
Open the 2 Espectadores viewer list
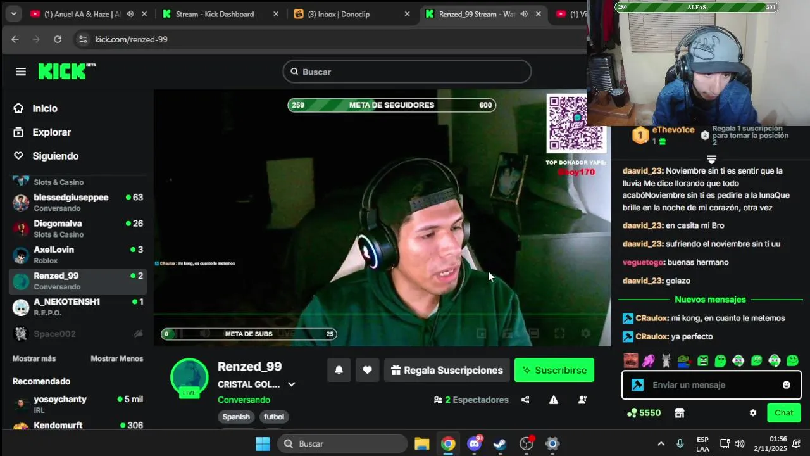[471, 400]
